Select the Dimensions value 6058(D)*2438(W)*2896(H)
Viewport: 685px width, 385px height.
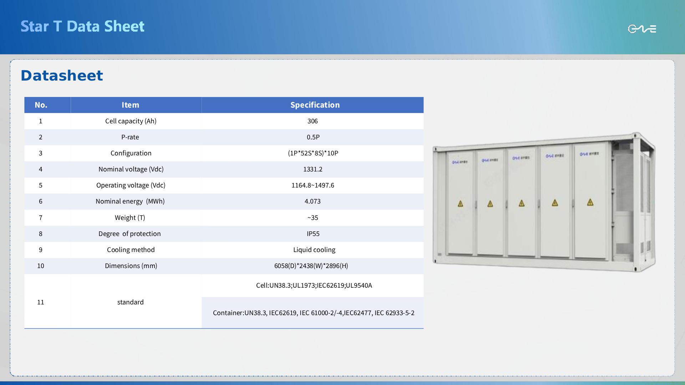(311, 266)
